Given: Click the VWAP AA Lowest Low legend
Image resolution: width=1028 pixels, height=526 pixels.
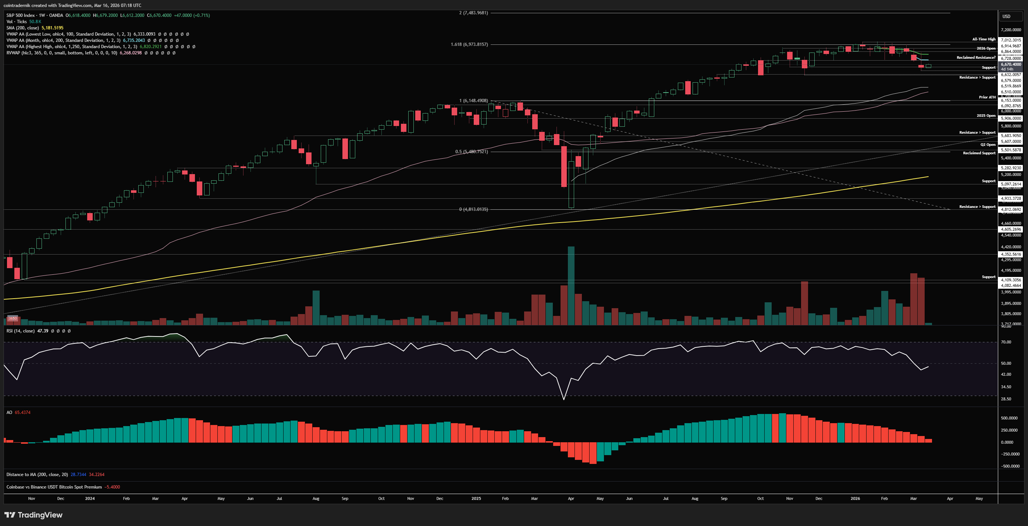Looking at the screenshot, I should coord(68,34).
